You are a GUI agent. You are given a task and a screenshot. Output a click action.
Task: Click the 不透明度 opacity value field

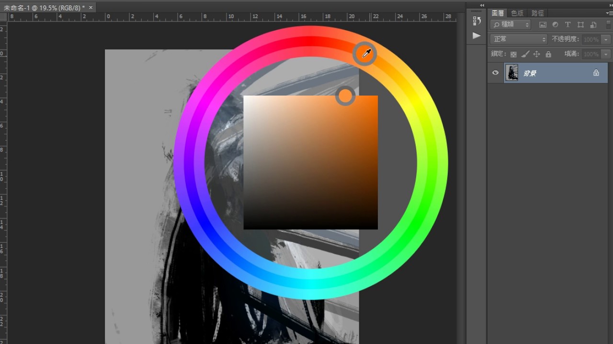pyautogui.click(x=592, y=40)
